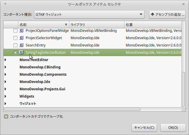
Task: Click the vertical scrollbar thumb
Action: click(183, 89)
